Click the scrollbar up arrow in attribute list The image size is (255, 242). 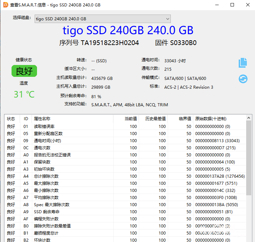249,118
